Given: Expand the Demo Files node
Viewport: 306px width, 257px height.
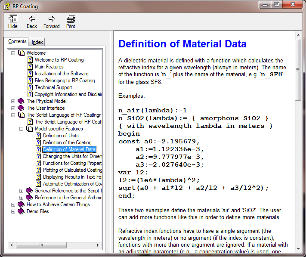Looking at the screenshot, I should coord(13,211).
